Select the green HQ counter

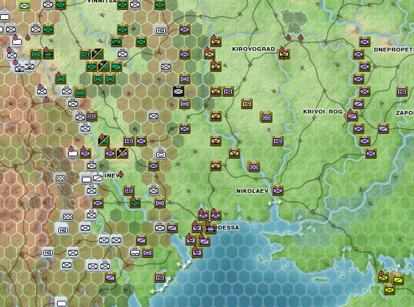(x=85, y=54)
